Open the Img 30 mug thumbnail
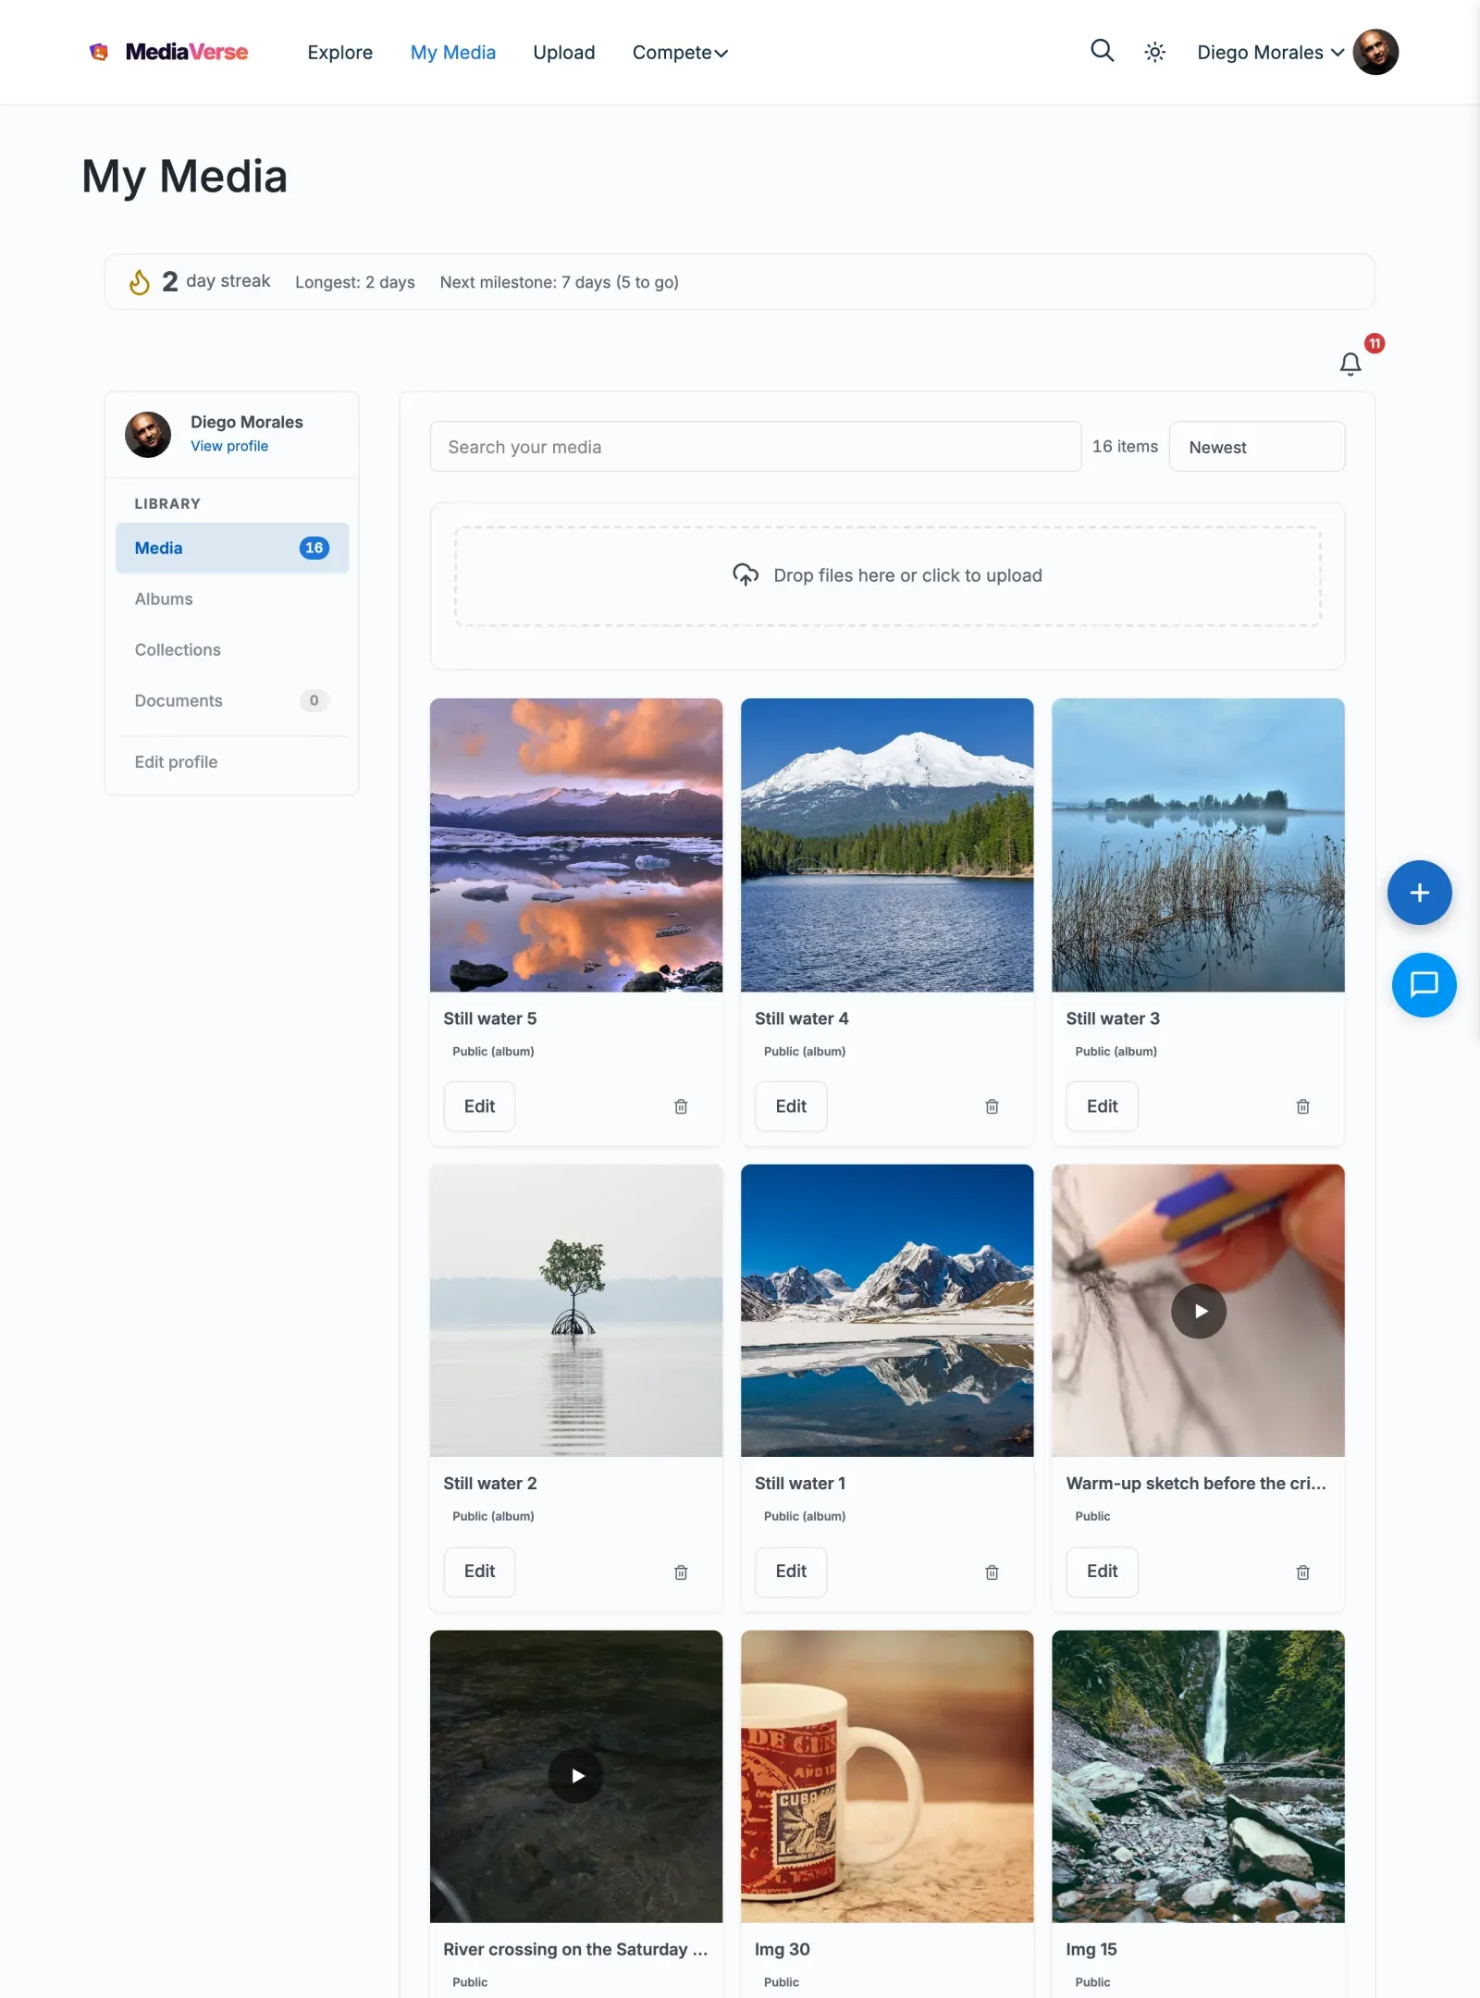The image size is (1480, 1998). pos(887,1776)
